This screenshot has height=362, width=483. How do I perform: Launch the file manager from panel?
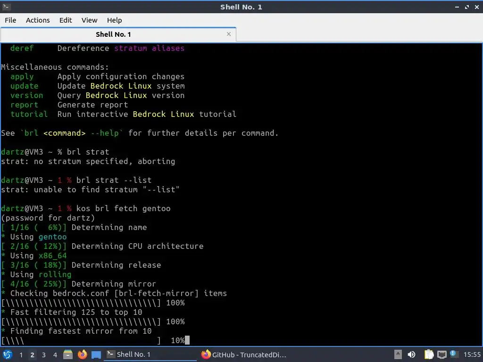pos(68,354)
